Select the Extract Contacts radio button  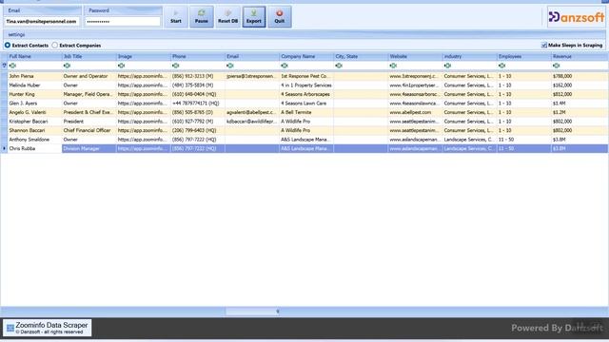click(x=8, y=46)
